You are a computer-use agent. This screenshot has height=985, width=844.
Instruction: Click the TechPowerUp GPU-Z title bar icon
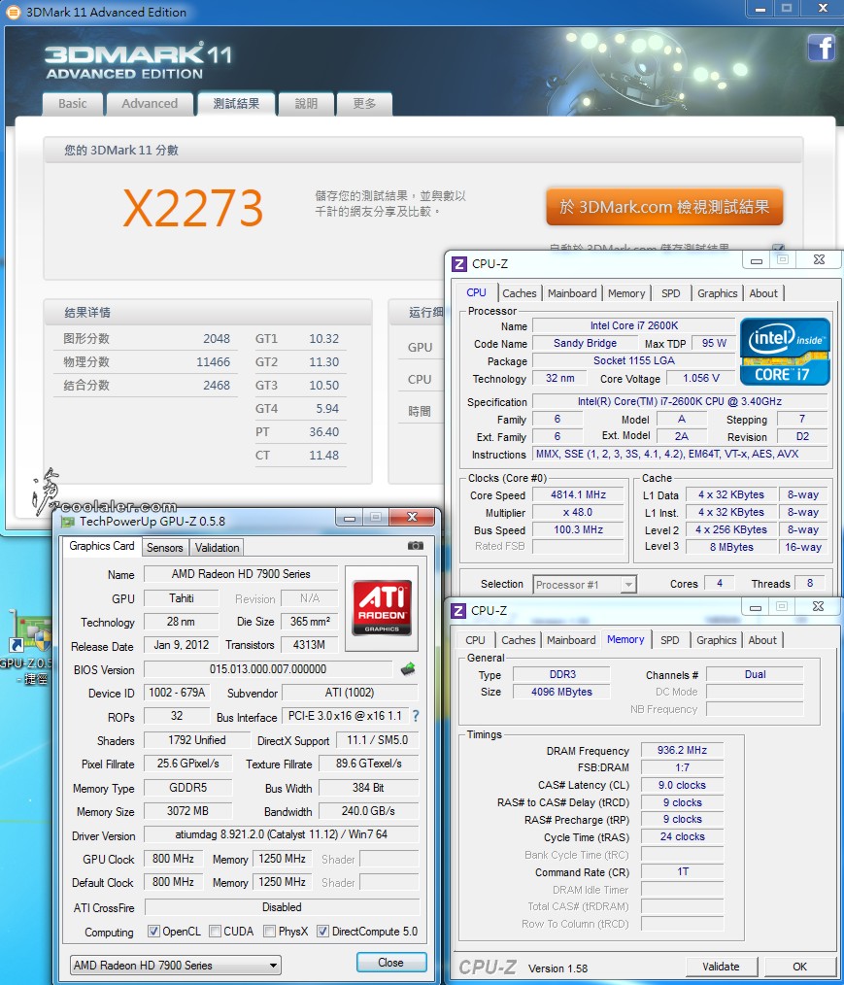(x=67, y=522)
